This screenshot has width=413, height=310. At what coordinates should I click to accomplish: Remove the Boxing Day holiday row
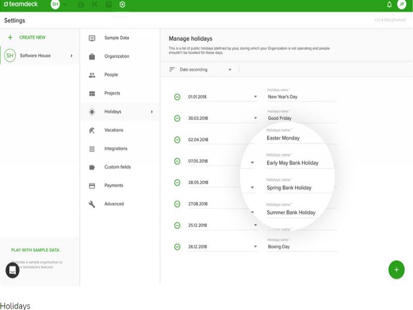pyautogui.click(x=177, y=247)
